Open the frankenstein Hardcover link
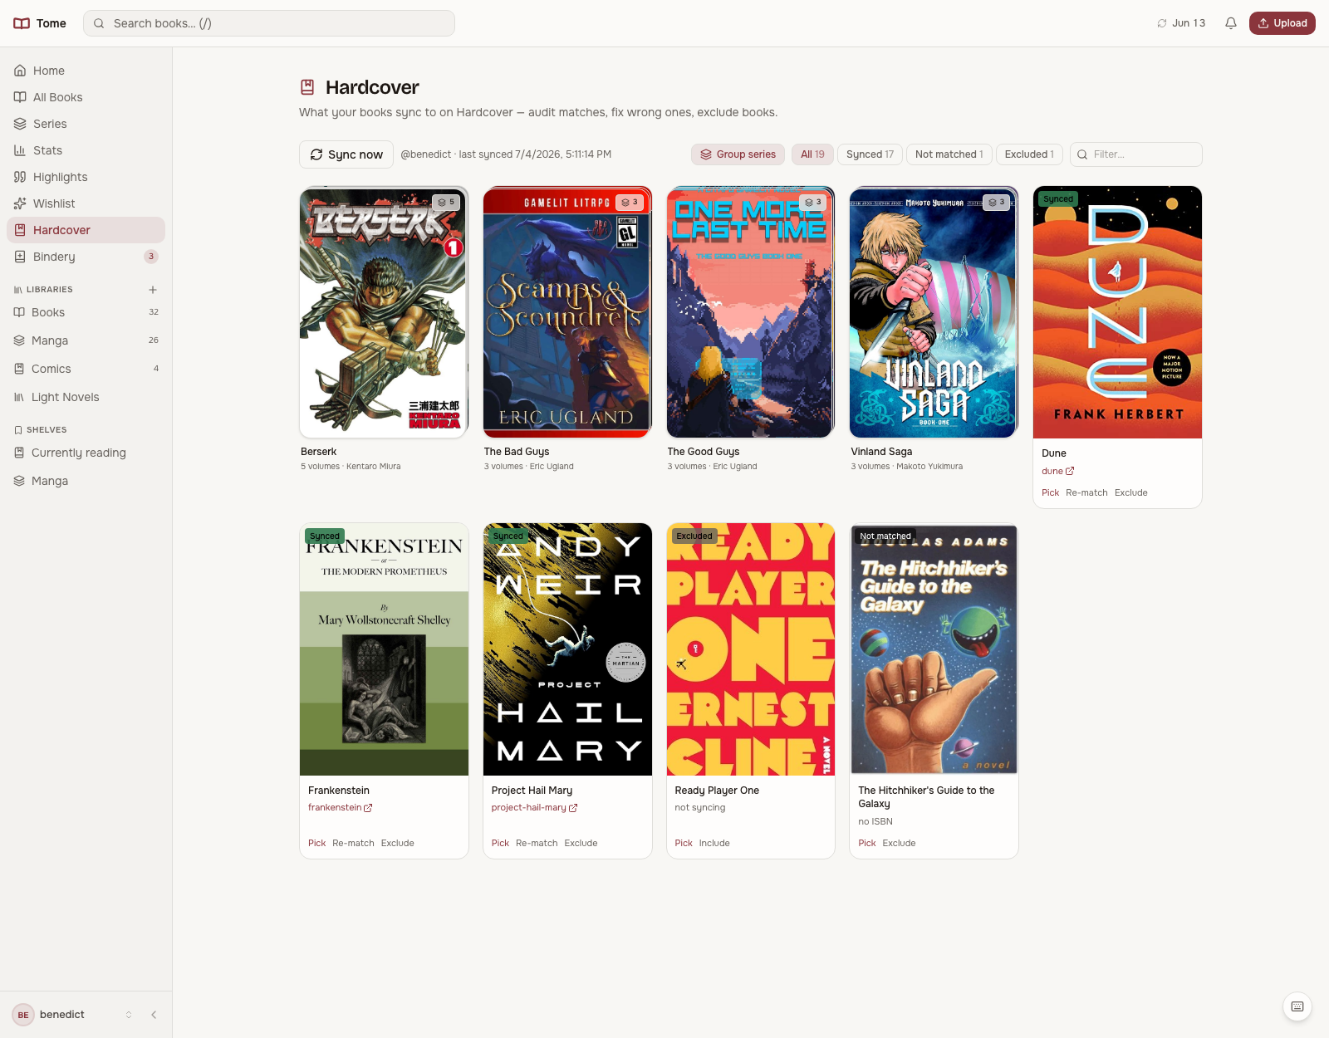This screenshot has width=1329, height=1038. 340,807
